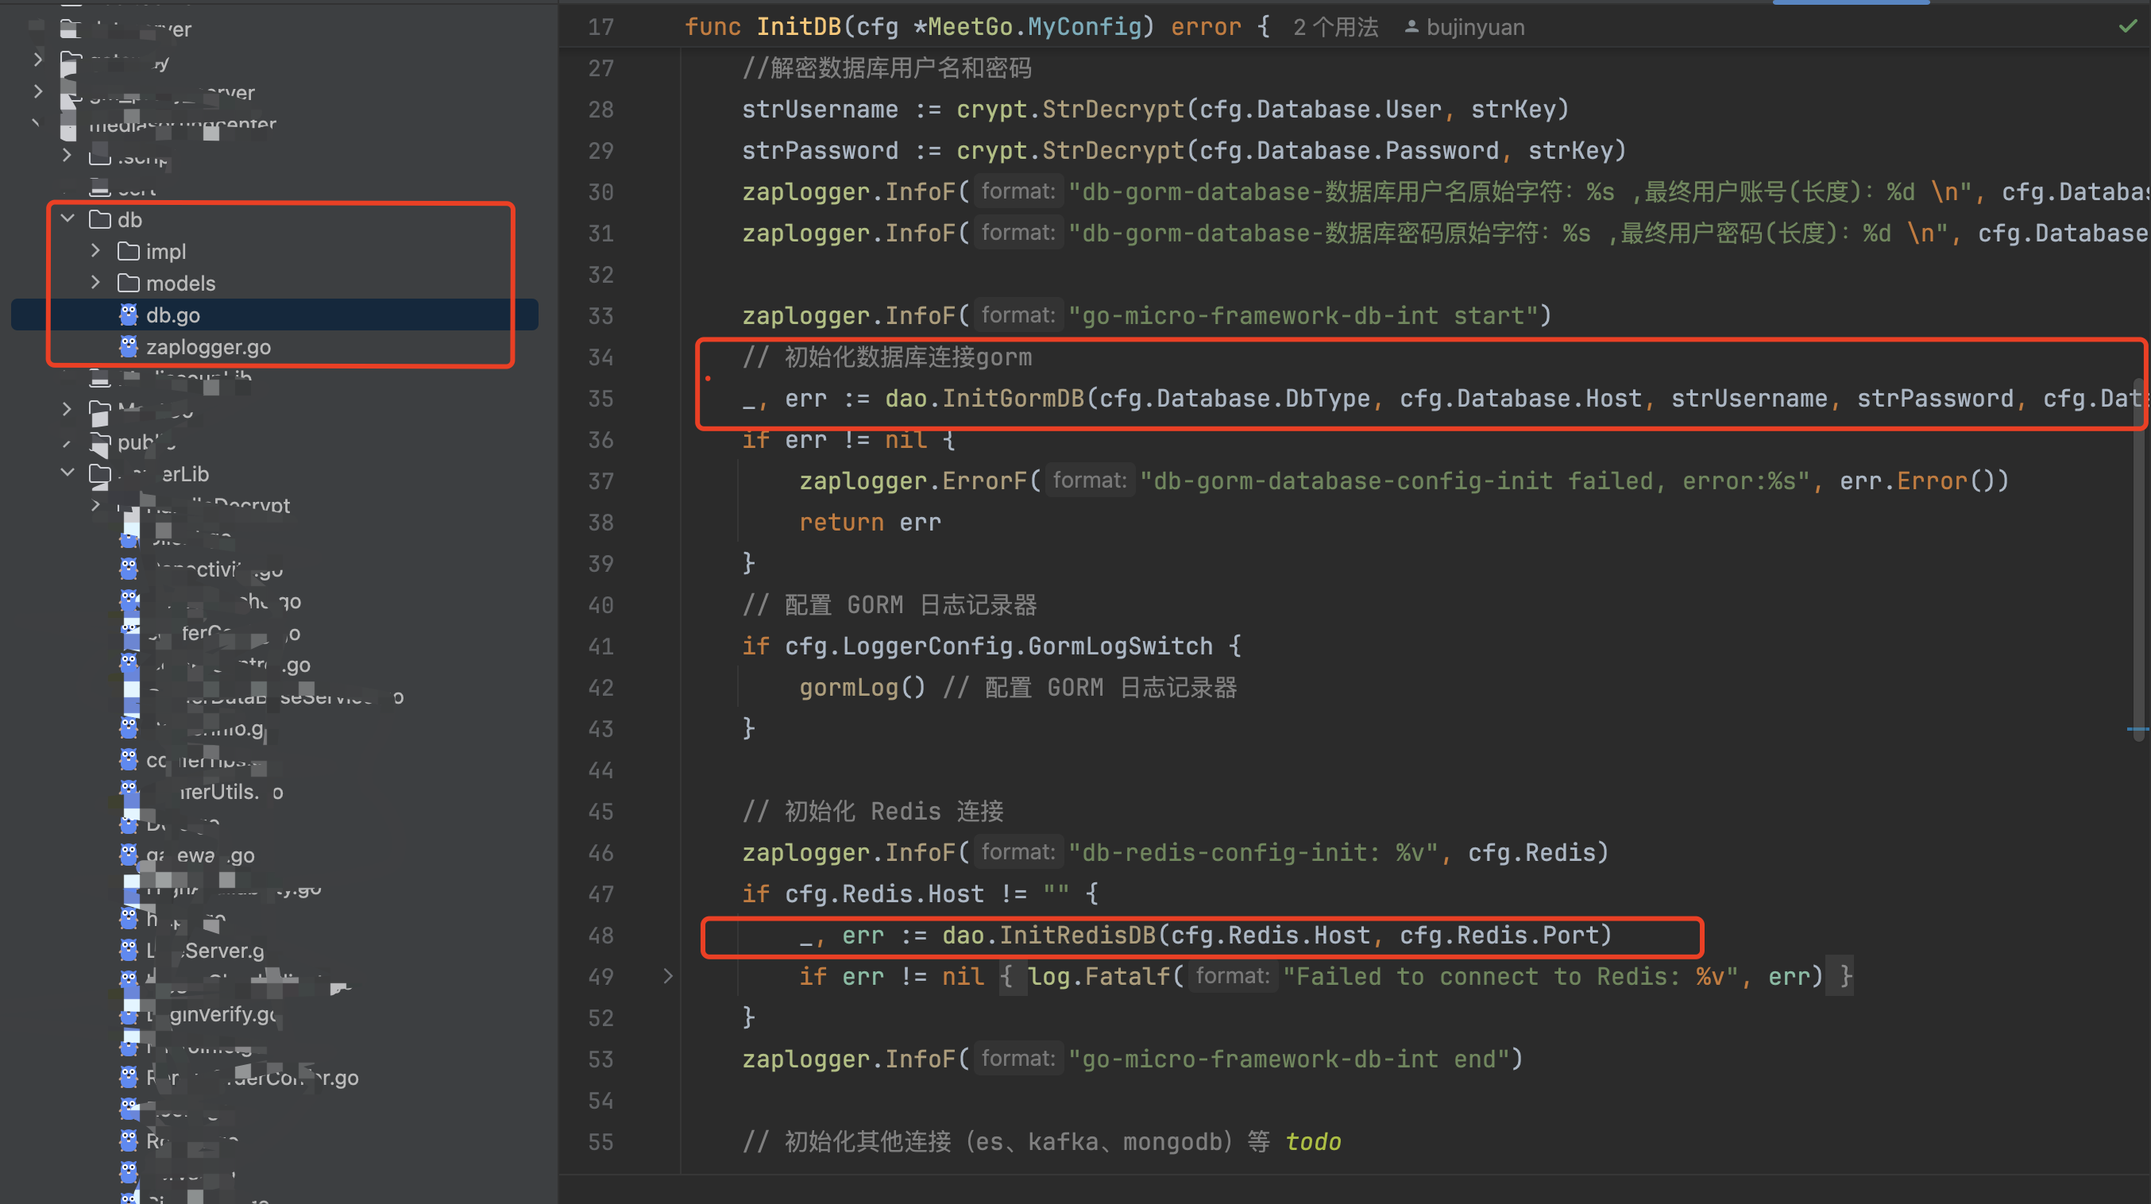Collapse the erLib folder chevron

point(67,472)
